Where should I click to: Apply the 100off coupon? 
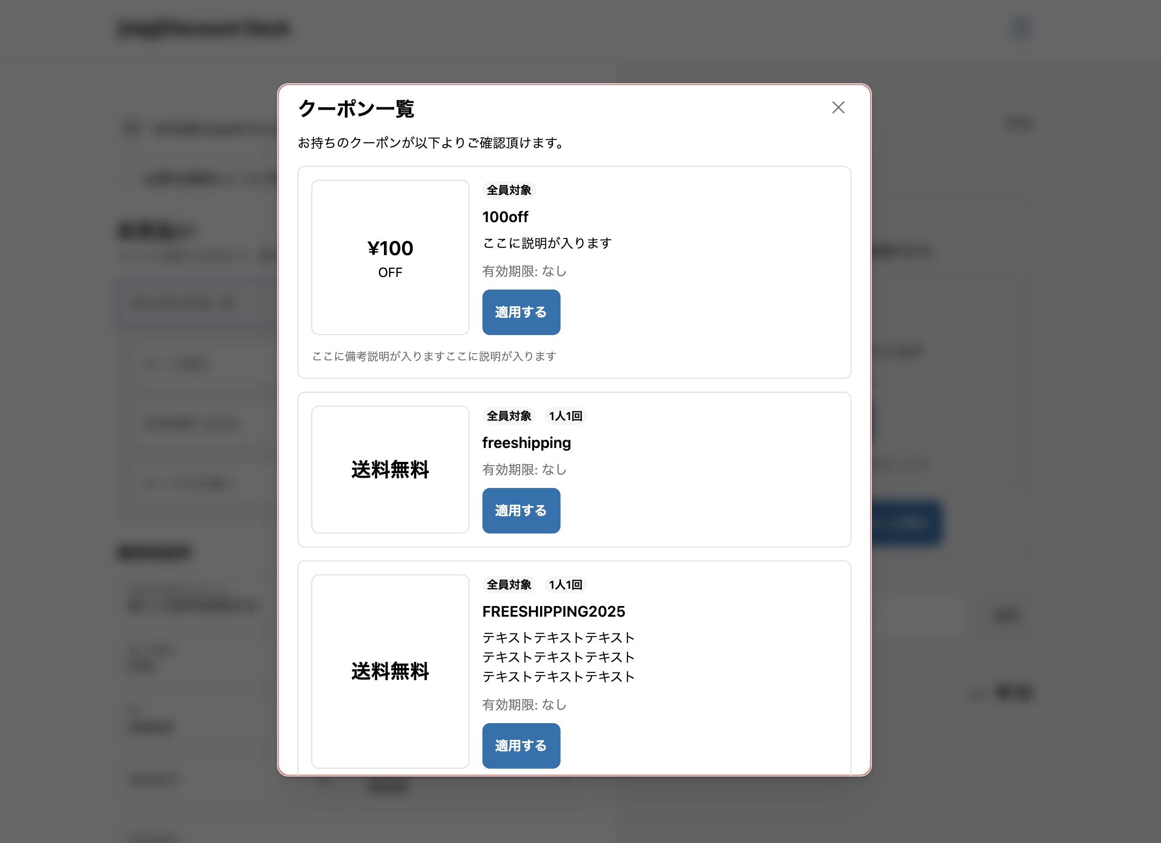pos(521,312)
